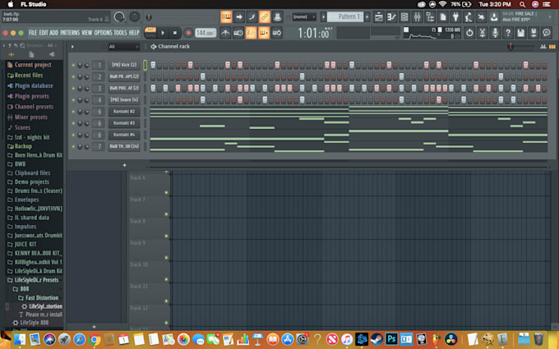Open the channel filter 'All' dropdown
559x349 pixels.
(122, 46)
